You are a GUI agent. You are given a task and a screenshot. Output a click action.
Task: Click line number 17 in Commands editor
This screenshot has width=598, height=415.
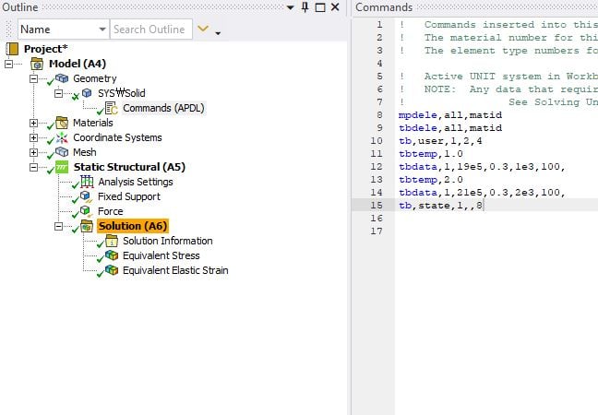(x=376, y=231)
